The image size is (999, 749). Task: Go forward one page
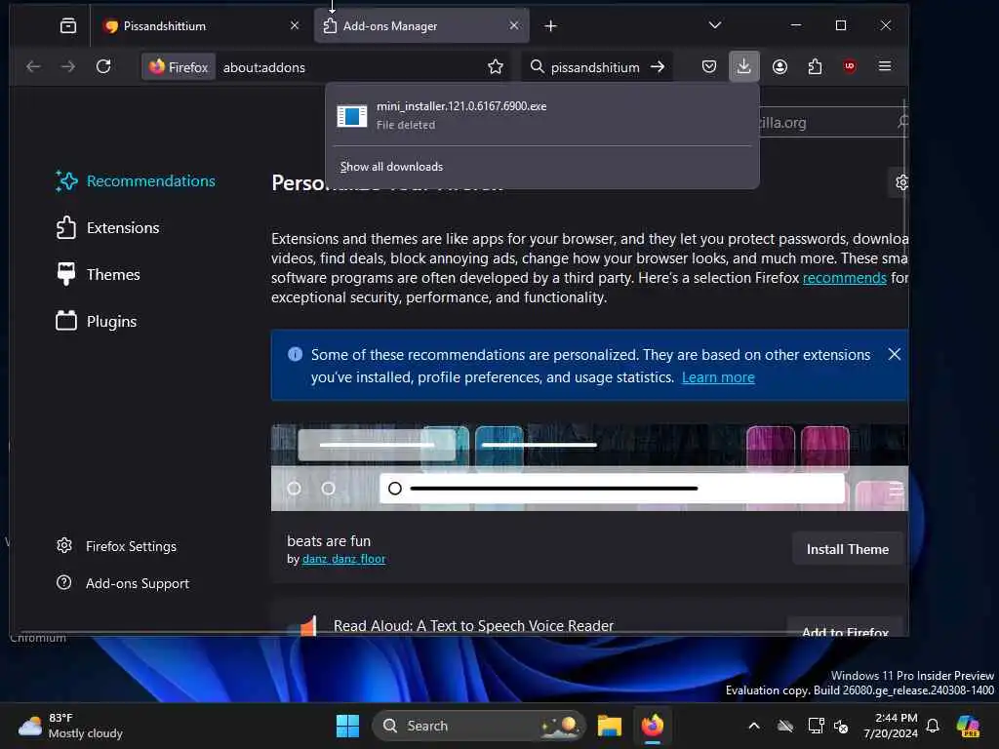[x=67, y=66]
